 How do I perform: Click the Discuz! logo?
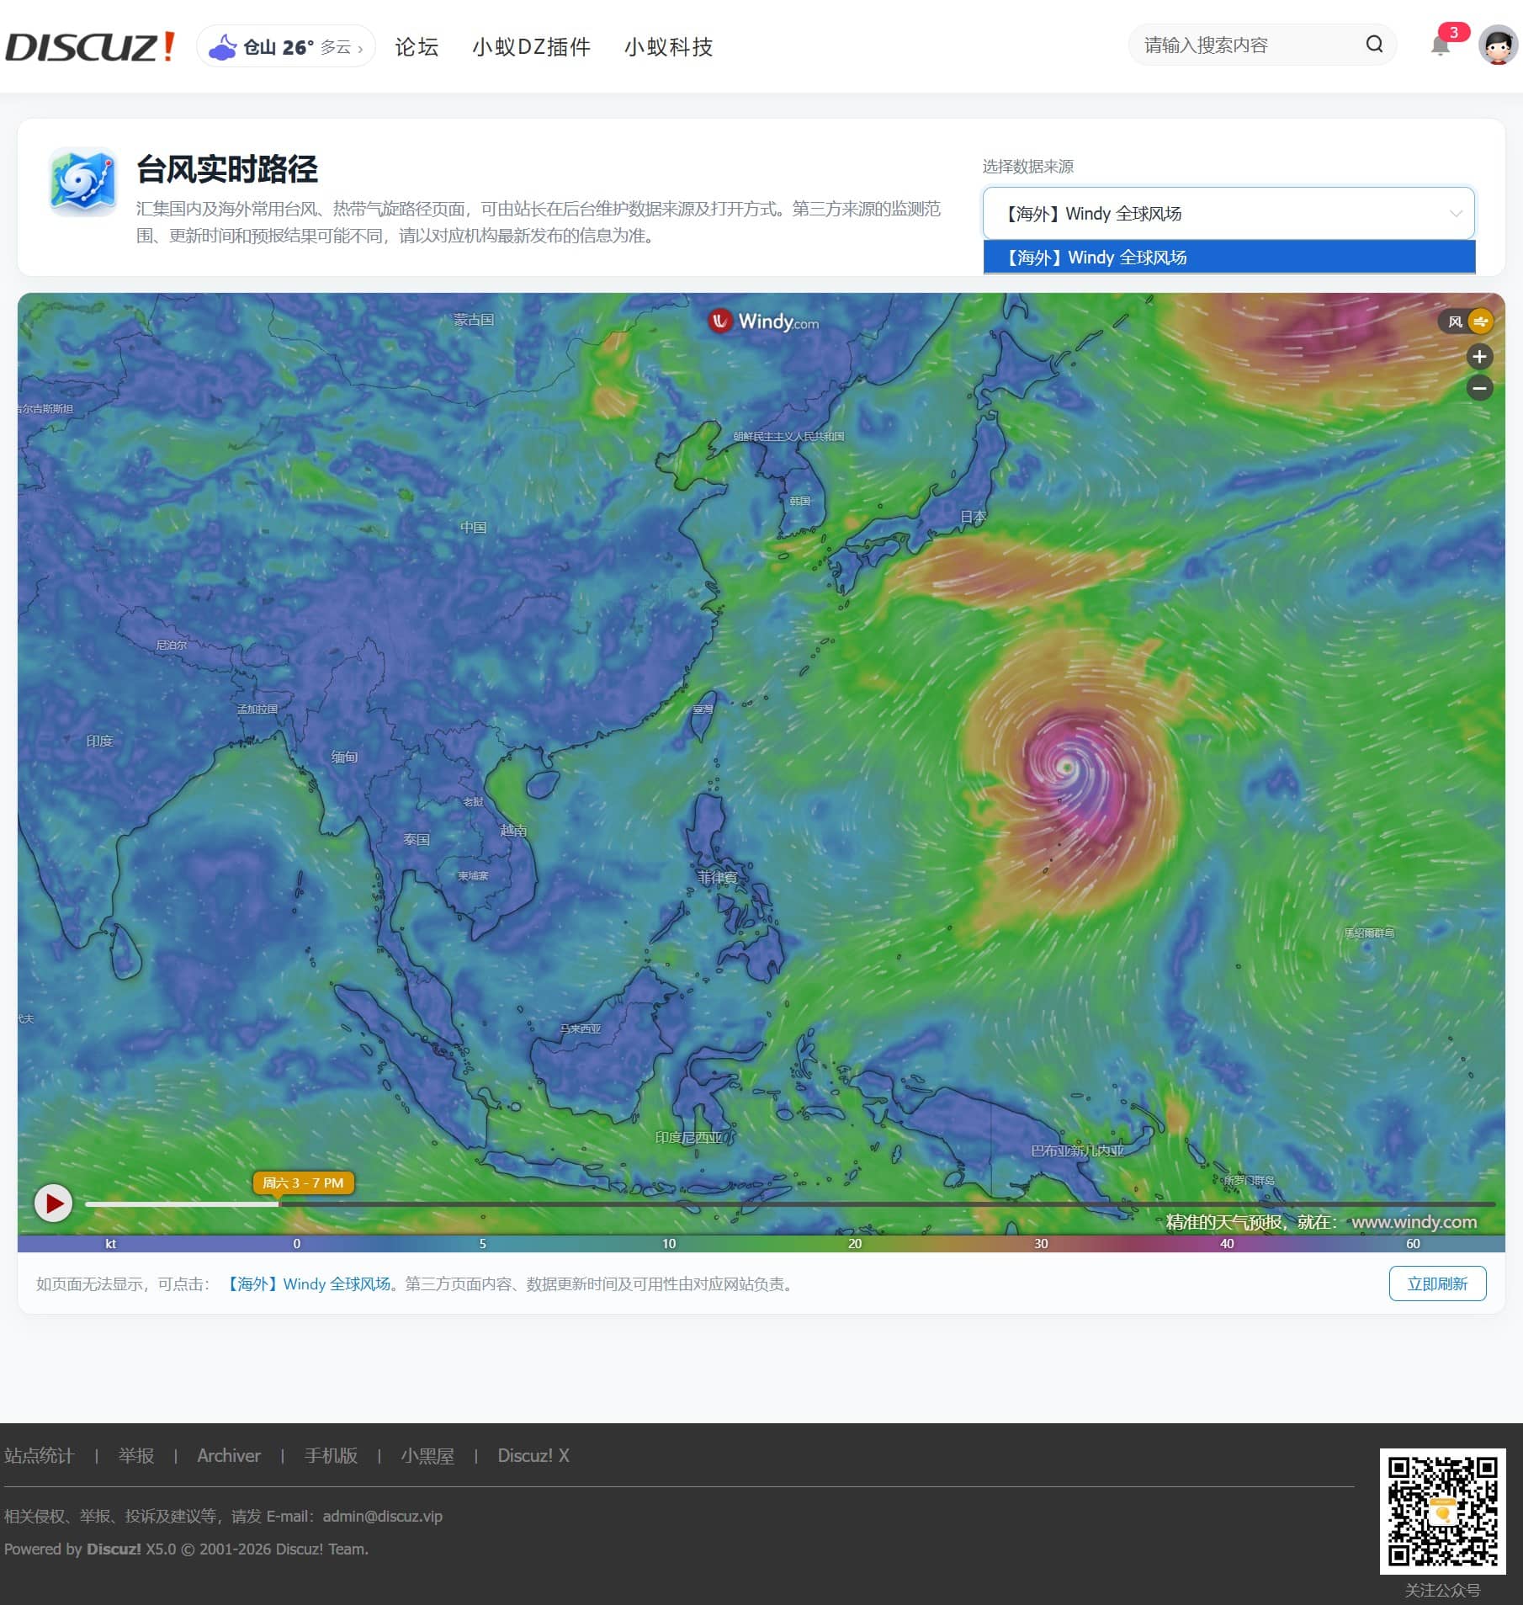coord(90,46)
